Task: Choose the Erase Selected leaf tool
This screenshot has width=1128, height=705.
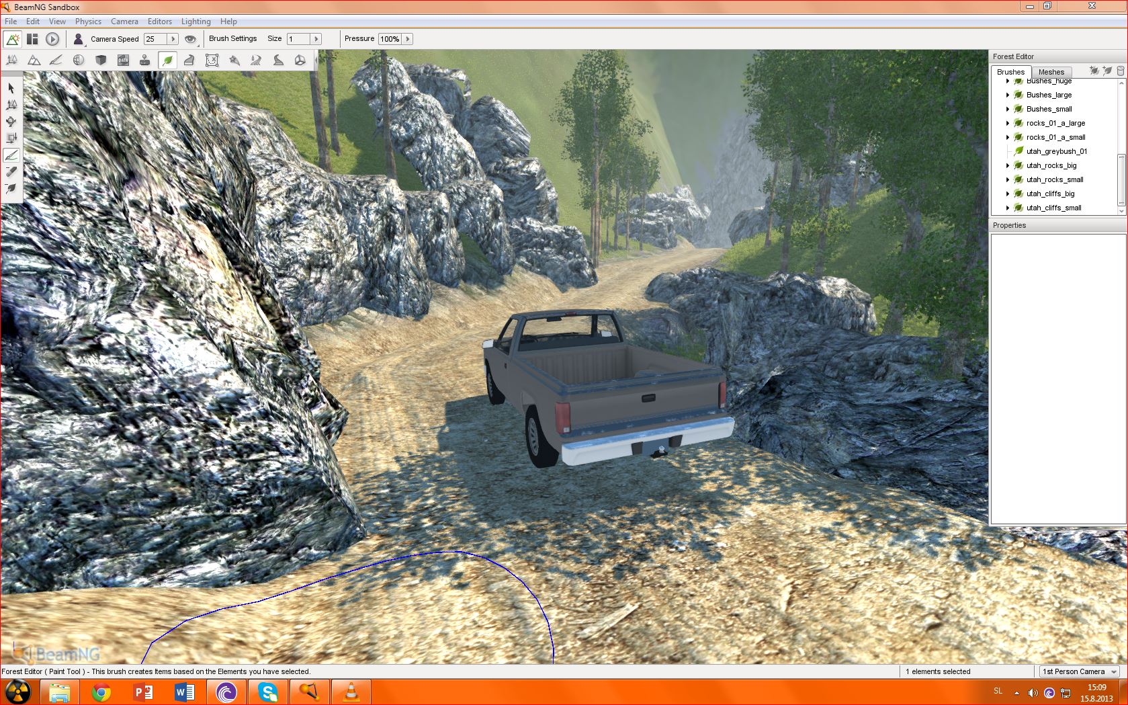Action: pyautogui.click(x=11, y=189)
